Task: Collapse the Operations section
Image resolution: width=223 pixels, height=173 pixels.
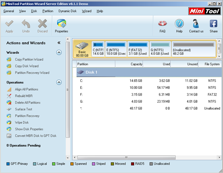Action: tap(59, 82)
